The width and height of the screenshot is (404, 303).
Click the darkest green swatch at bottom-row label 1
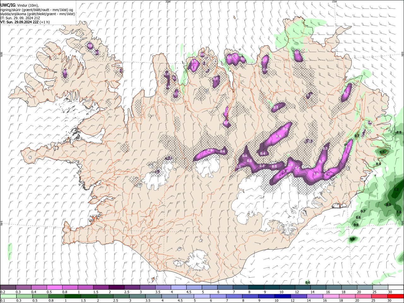(x=73, y=296)
